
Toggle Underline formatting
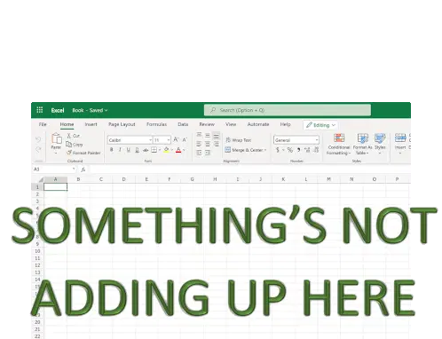[129, 150]
